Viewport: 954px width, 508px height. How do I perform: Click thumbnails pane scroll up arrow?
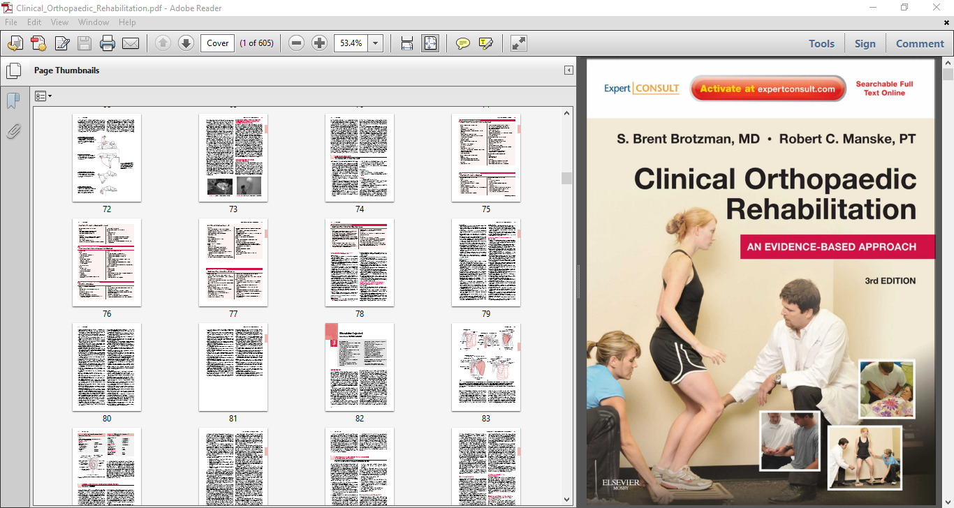point(566,112)
